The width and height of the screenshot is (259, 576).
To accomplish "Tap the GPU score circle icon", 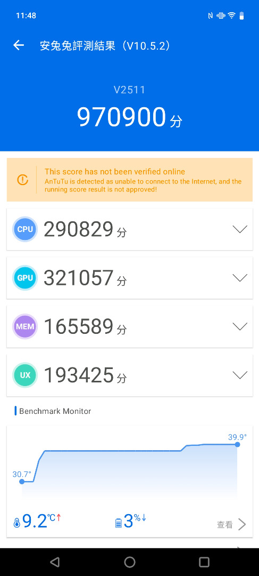I will 25,278.
